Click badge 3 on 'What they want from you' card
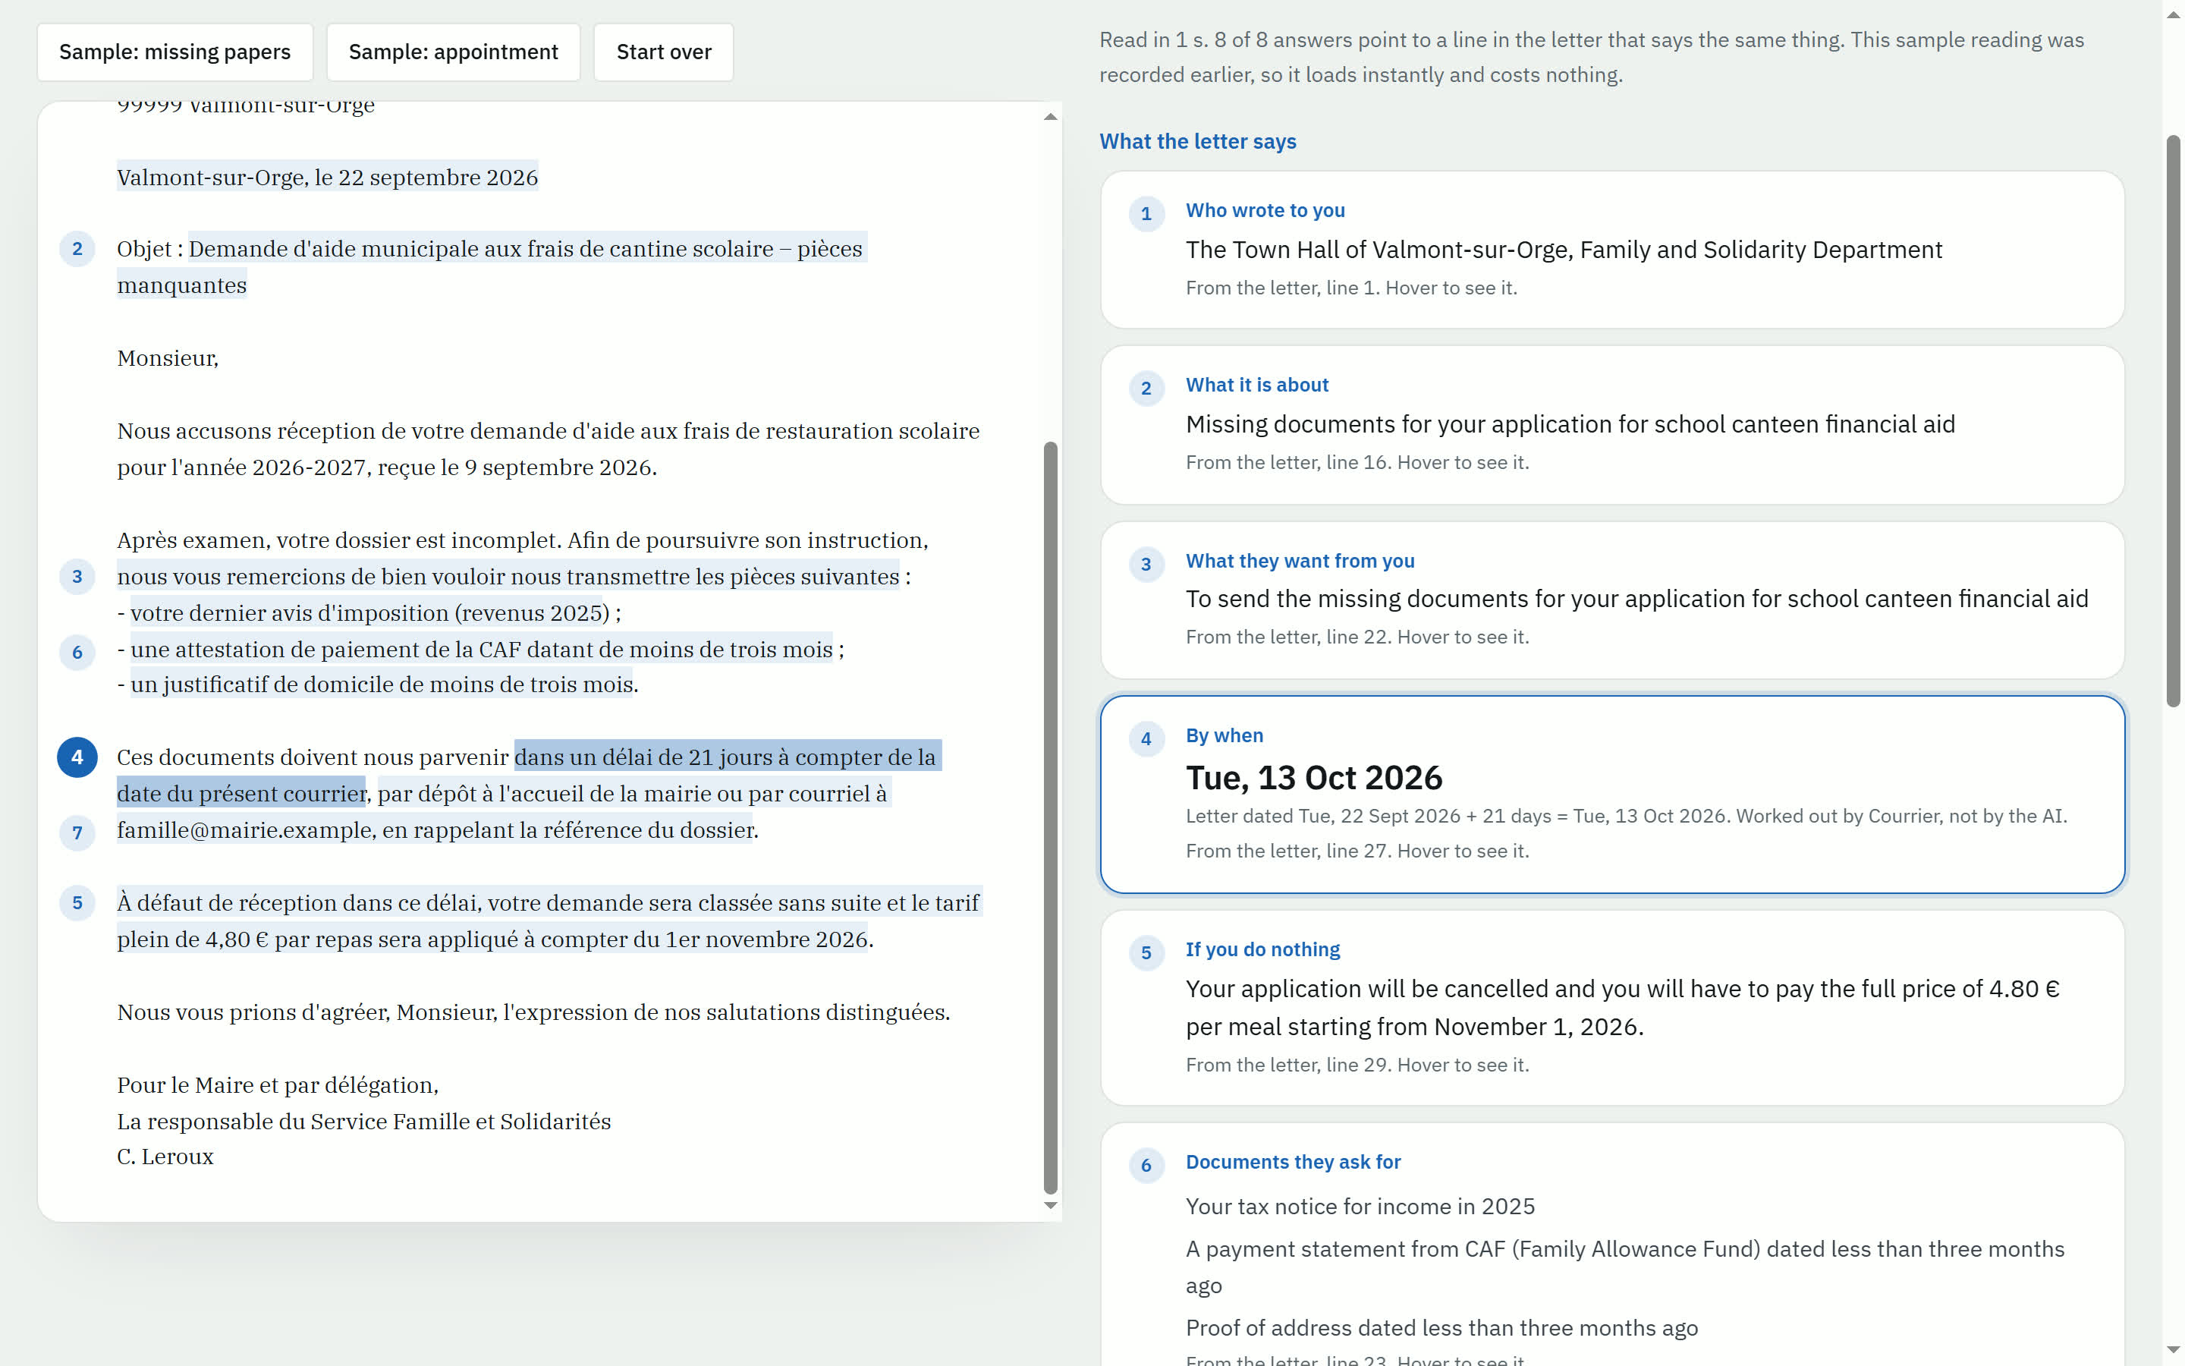The height and width of the screenshot is (1366, 2185). (x=1146, y=565)
